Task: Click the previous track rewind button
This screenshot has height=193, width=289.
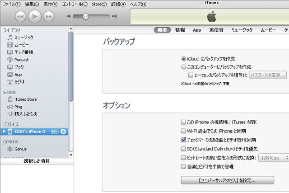Action: [20, 16]
